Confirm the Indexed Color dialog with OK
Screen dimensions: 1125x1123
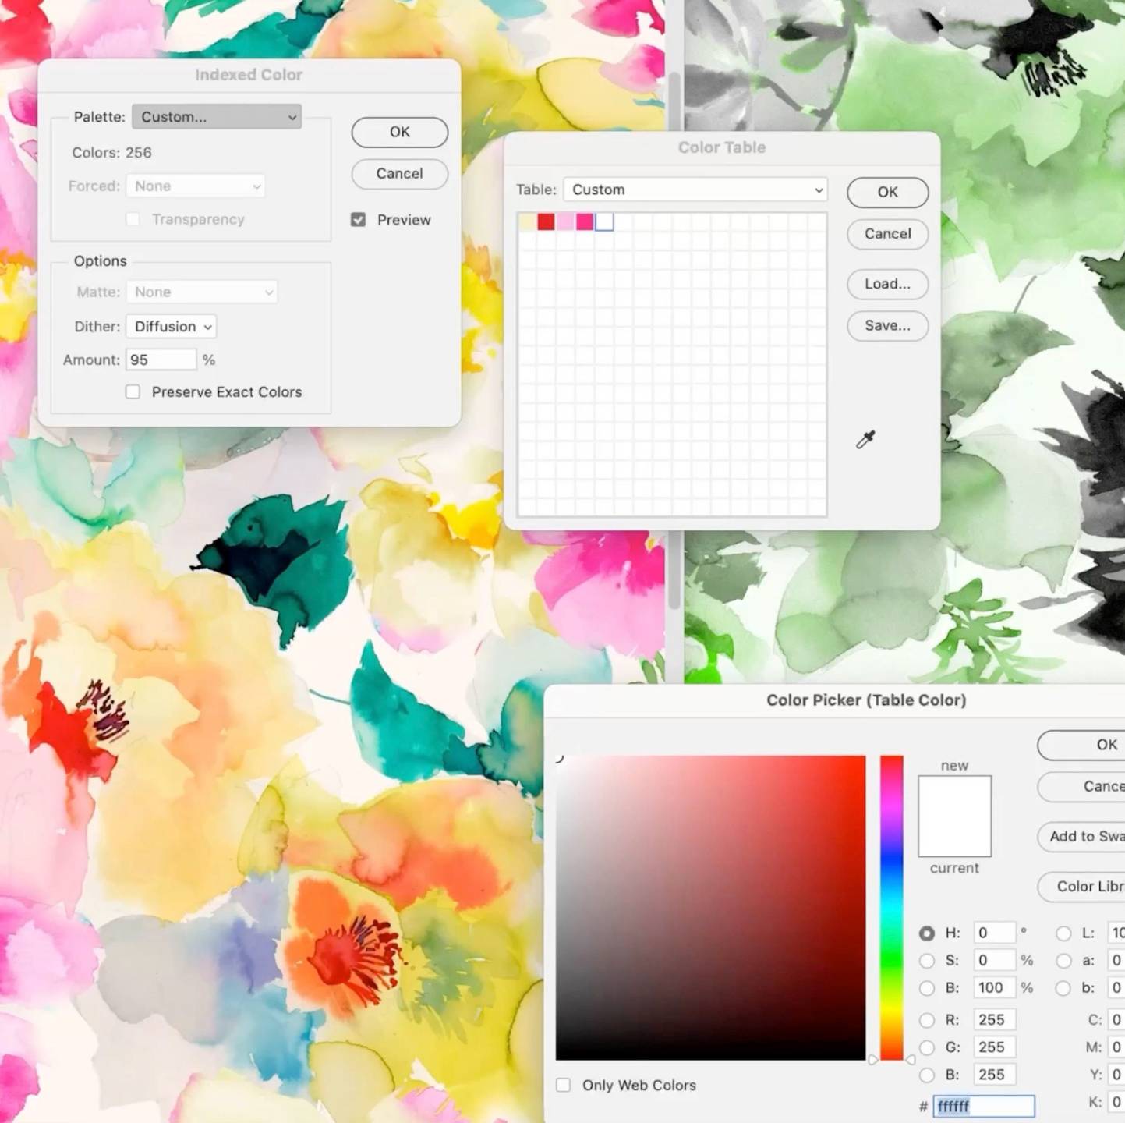(400, 132)
